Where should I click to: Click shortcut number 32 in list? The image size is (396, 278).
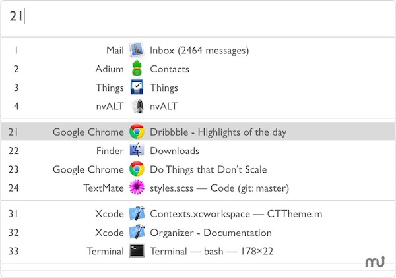(x=14, y=233)
